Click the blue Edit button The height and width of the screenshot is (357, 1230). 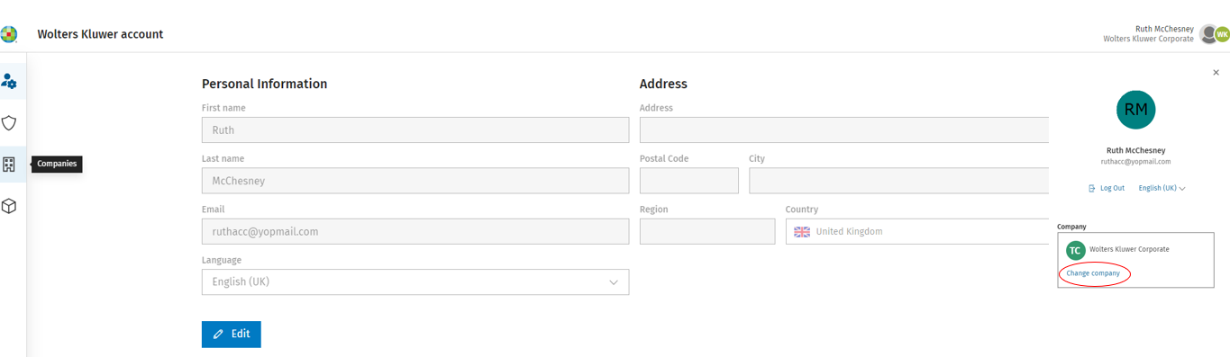[x=232, y=335]
